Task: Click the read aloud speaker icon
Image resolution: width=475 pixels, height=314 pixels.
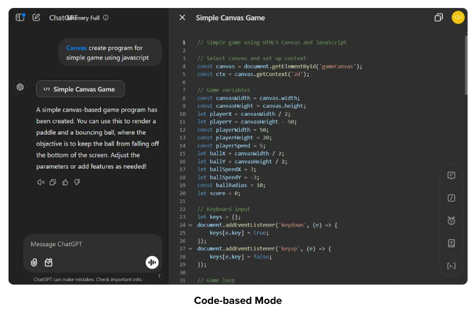Action: (x=40, y=183)
